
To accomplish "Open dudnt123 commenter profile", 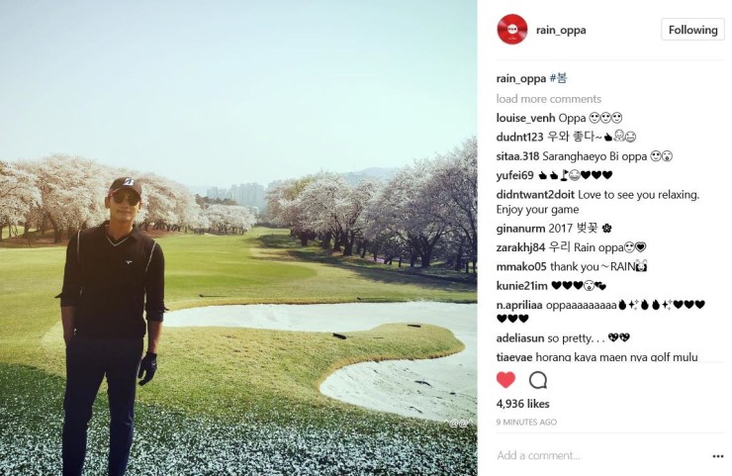I will [519, 138].
